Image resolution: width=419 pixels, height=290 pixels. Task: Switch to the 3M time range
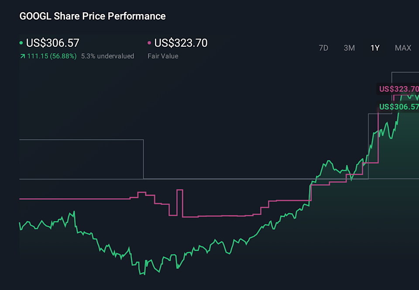(x=349, y=48)
